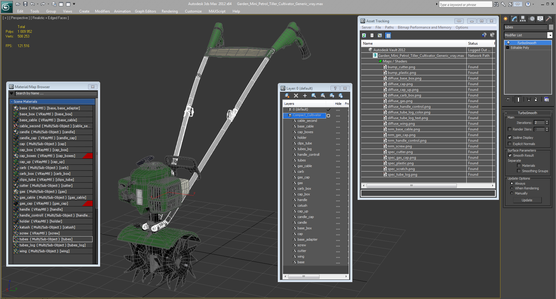Expand the Editable Poly plus node
The height and width of the screenshot is (299, 556).
[x=508, y=48]
